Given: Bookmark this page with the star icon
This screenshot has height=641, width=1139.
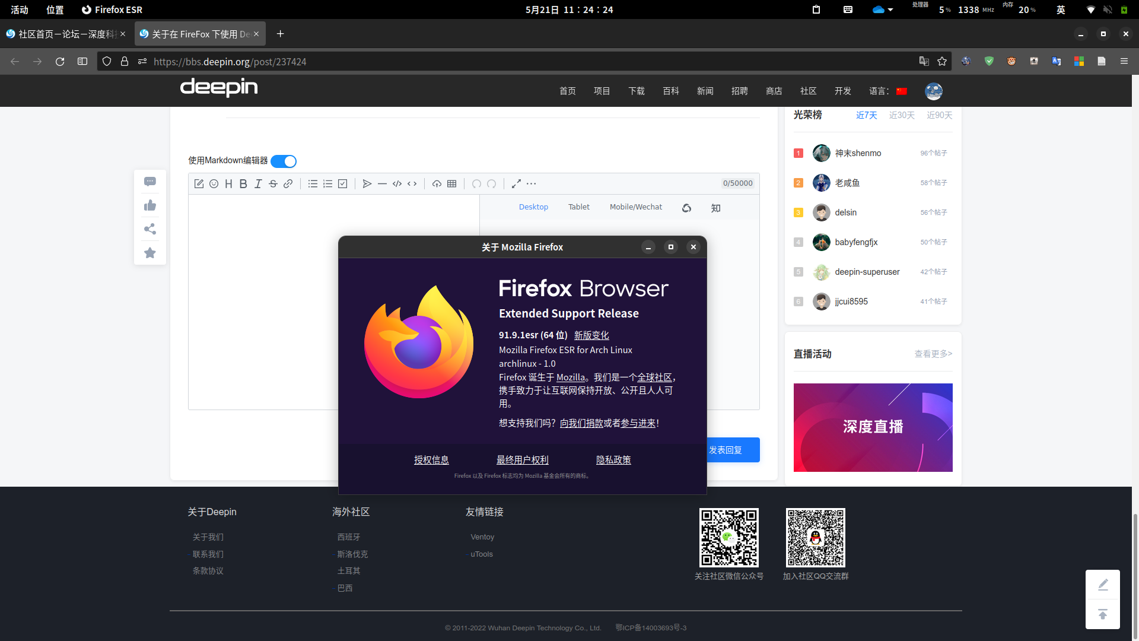Looking at the screenshot, I should coord(942,61).
